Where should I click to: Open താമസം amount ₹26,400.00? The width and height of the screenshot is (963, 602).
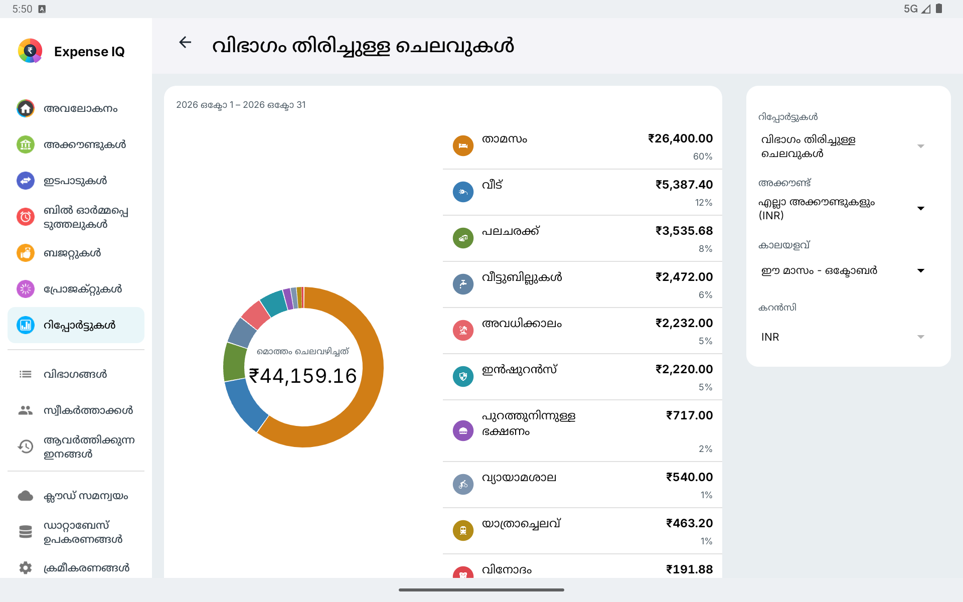click(x=680, y=138)
